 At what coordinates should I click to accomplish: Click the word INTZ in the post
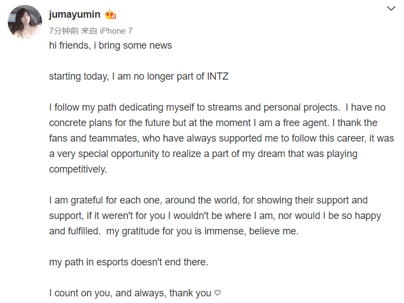218,76
